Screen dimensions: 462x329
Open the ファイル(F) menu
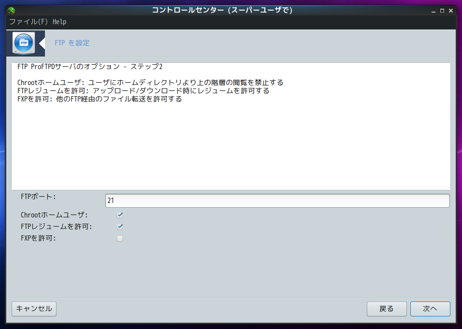[29, 22]
